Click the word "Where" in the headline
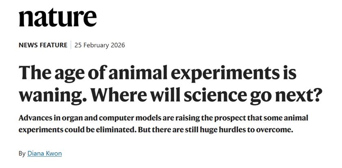This screenshot has width=342, height=168. [119, 96]
